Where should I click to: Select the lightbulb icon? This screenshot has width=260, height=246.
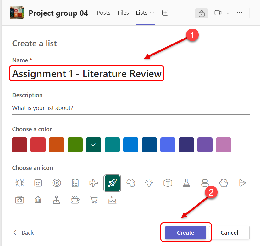point(149,183)
